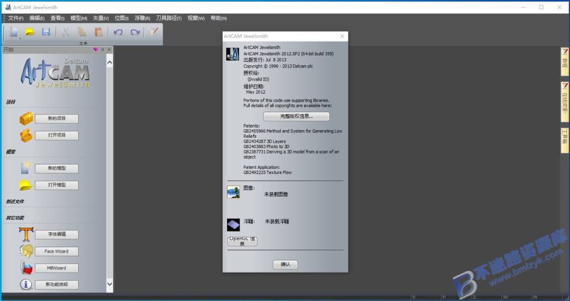Click the 开始 panel title text

pyautogui.click(x=8, y=50)
